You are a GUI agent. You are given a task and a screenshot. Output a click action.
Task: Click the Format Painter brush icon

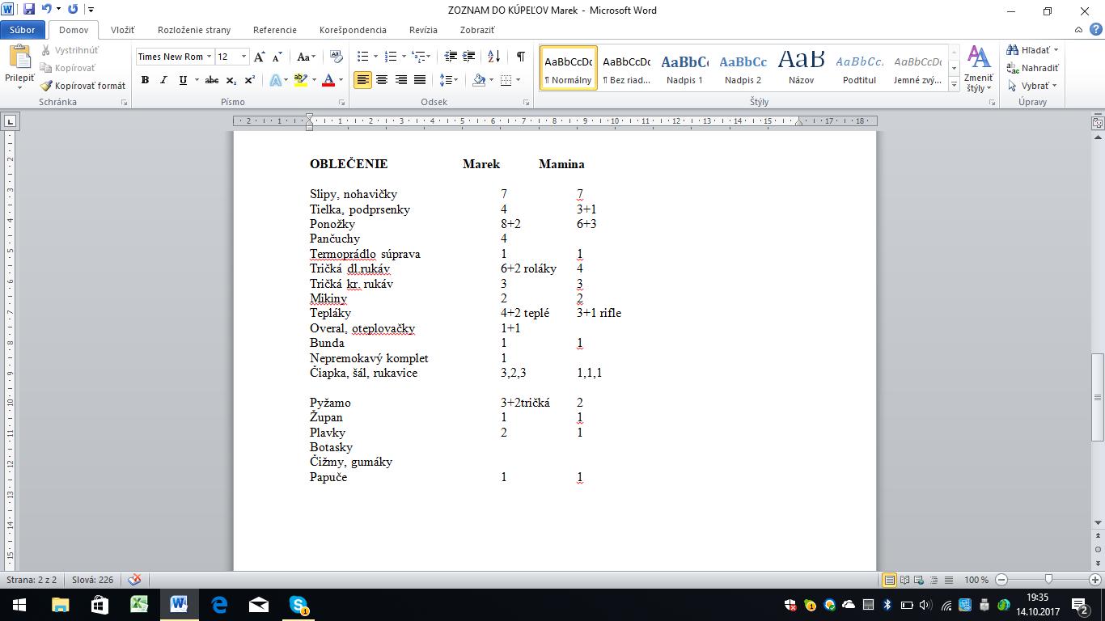47,86
